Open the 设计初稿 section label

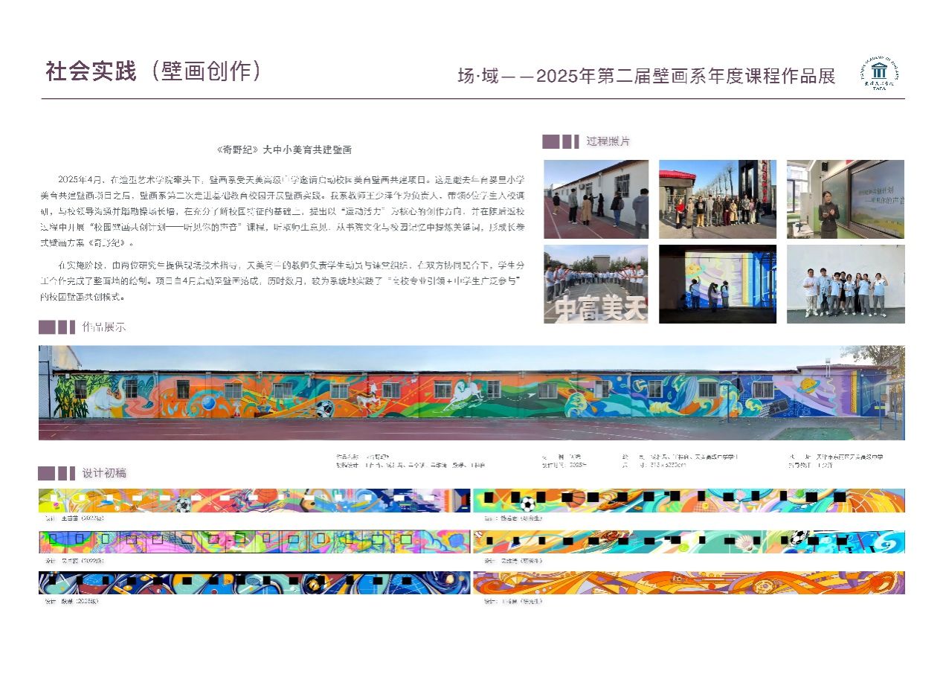pos(104,473)
